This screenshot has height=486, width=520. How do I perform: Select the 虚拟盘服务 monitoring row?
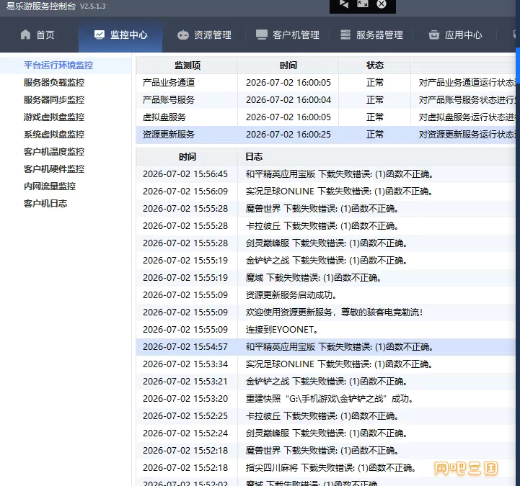tap(326, 117)
